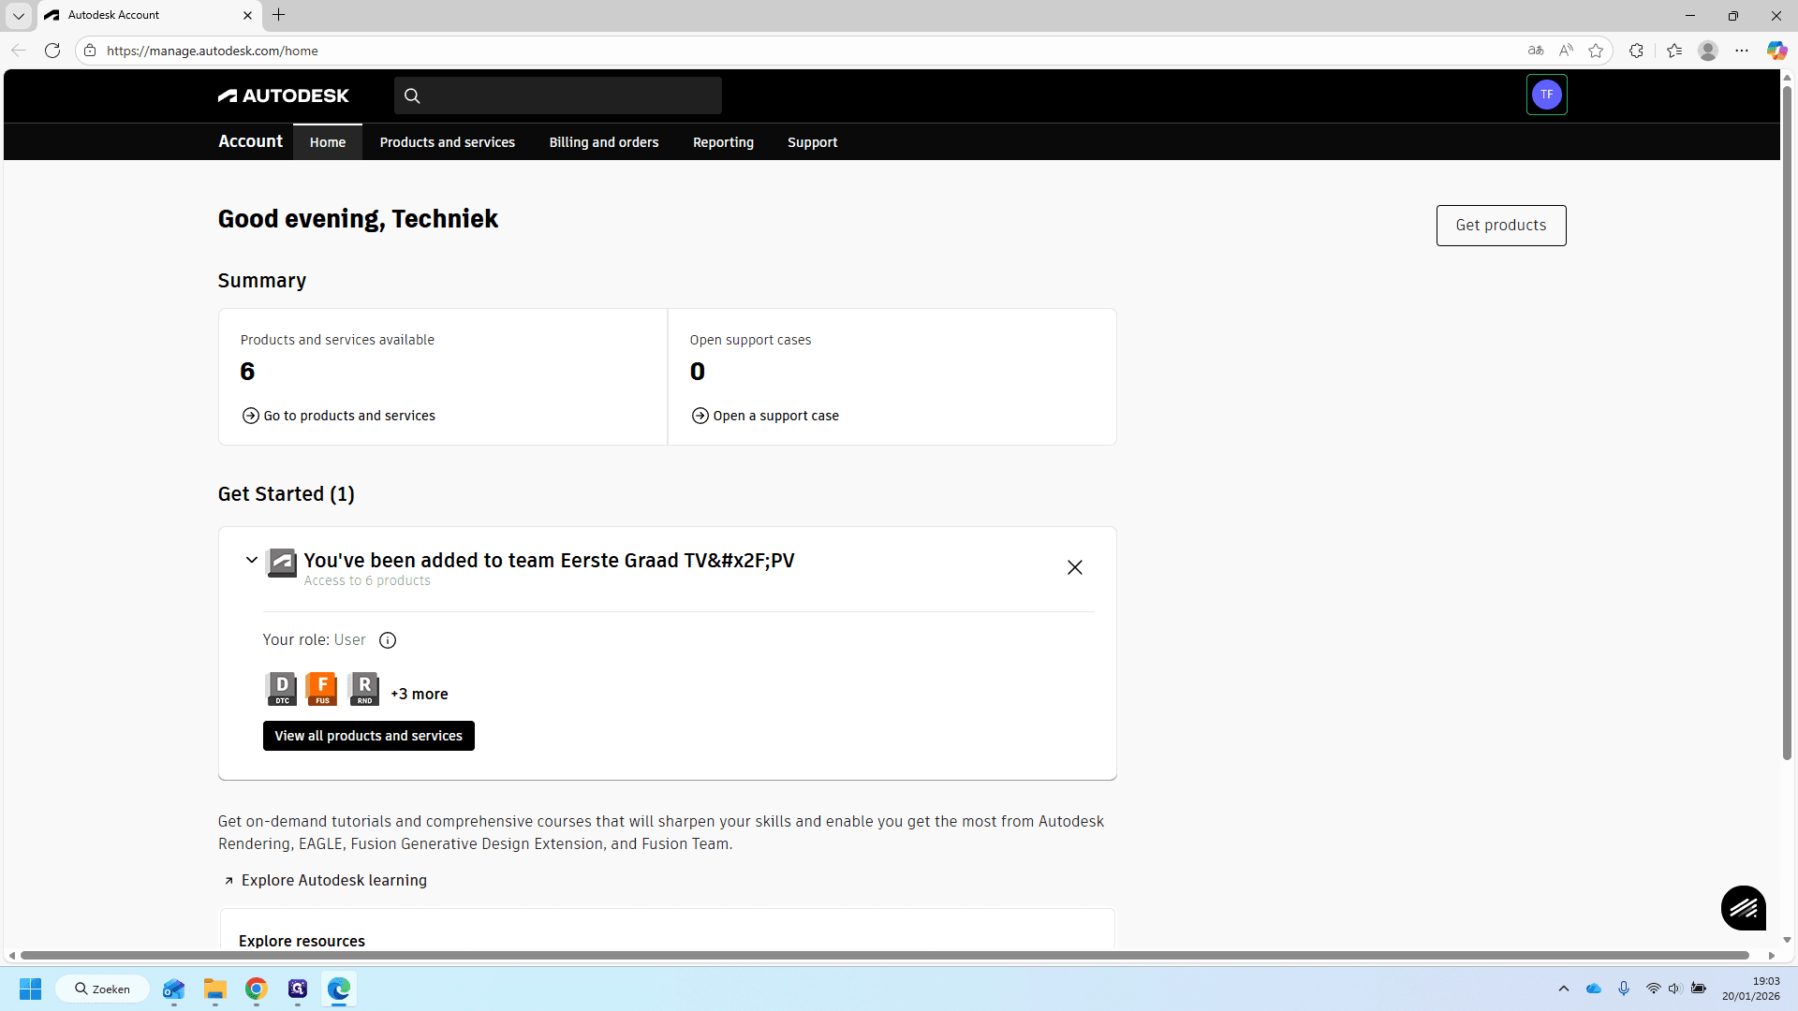The height and width of the screenshot is (1011, 1798).
Task: Open the Support tab
Action: click(812, 142)
